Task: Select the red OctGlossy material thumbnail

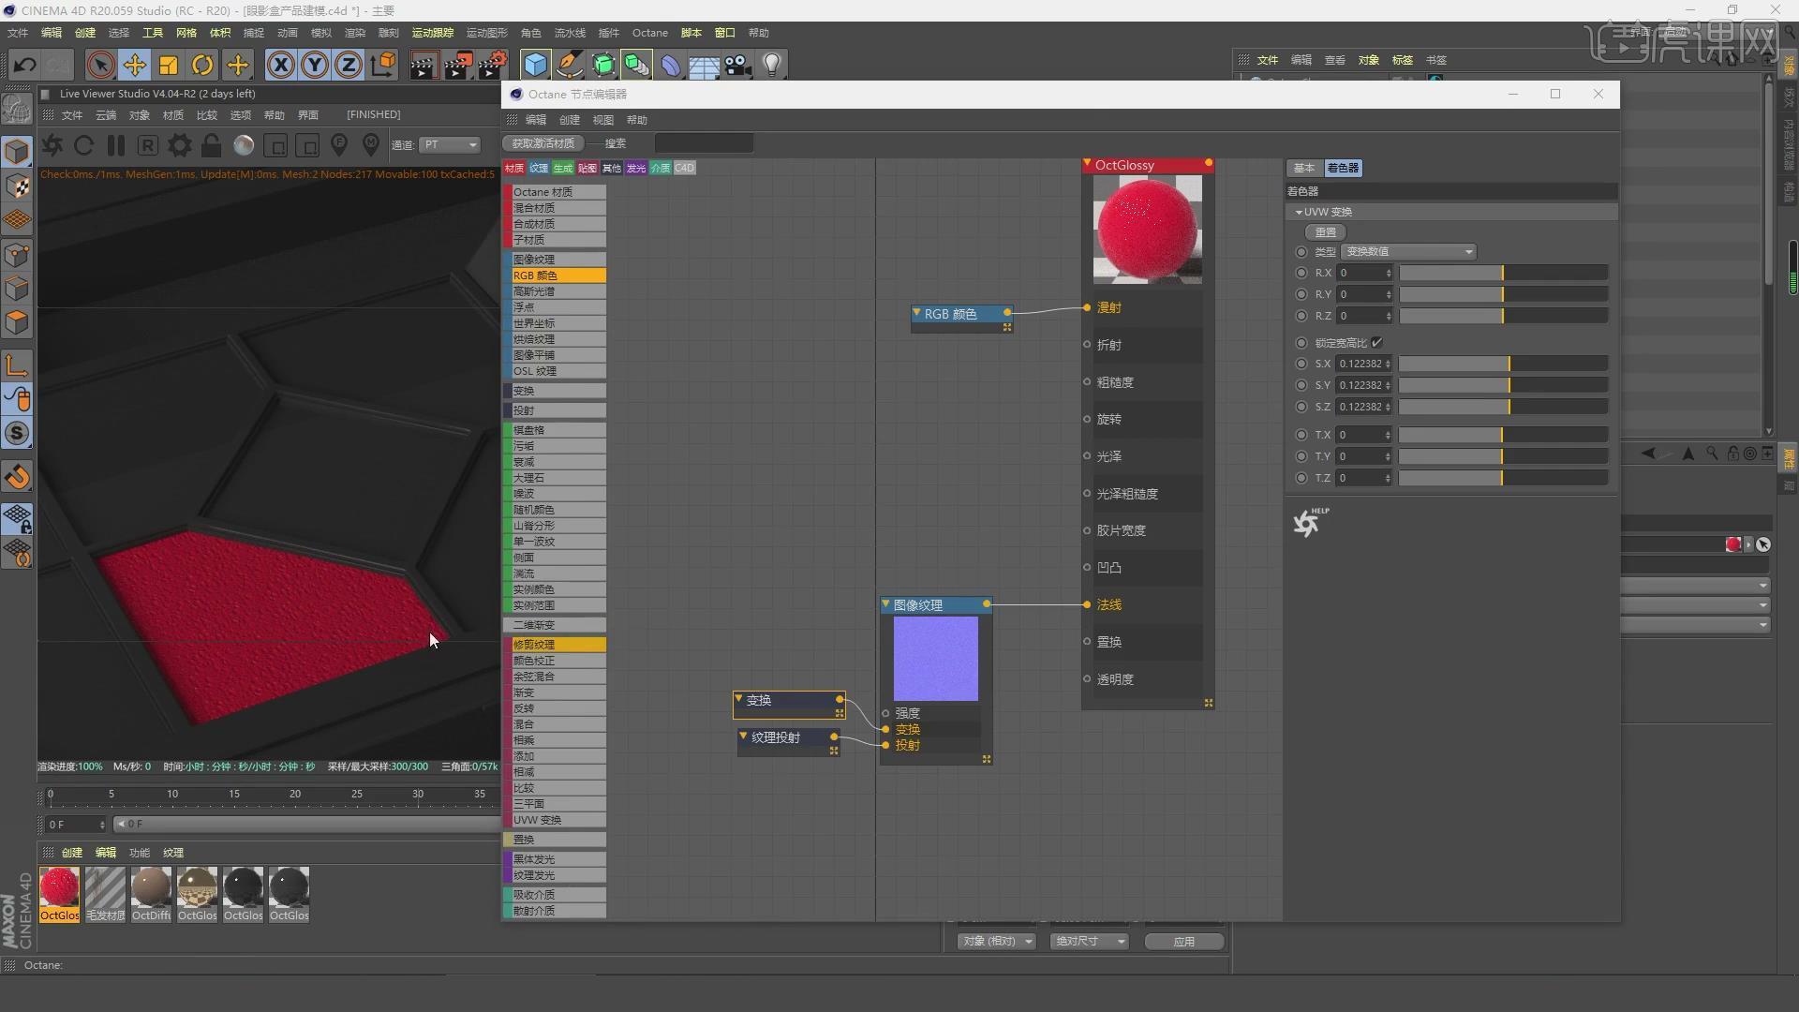Action: 59,886
